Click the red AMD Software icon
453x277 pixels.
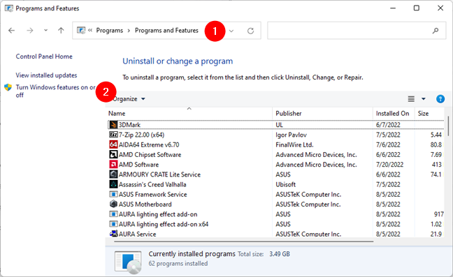coord(113,164)
